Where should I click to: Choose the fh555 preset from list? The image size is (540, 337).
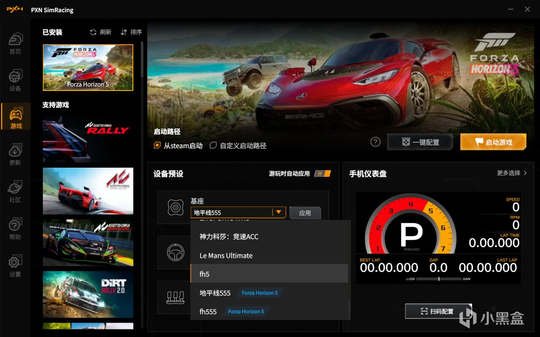pos(269,311)
